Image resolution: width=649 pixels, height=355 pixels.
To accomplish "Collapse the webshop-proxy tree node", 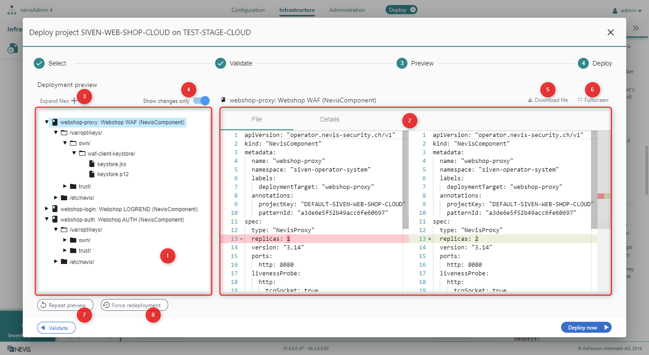I will pyautogui.click(x=46, y=122).
